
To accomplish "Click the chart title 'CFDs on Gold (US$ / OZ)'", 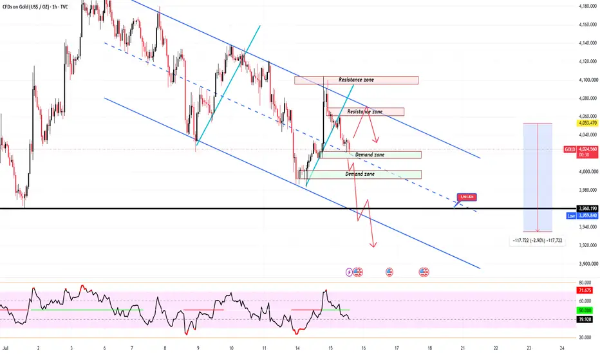I will pos(26,6).
